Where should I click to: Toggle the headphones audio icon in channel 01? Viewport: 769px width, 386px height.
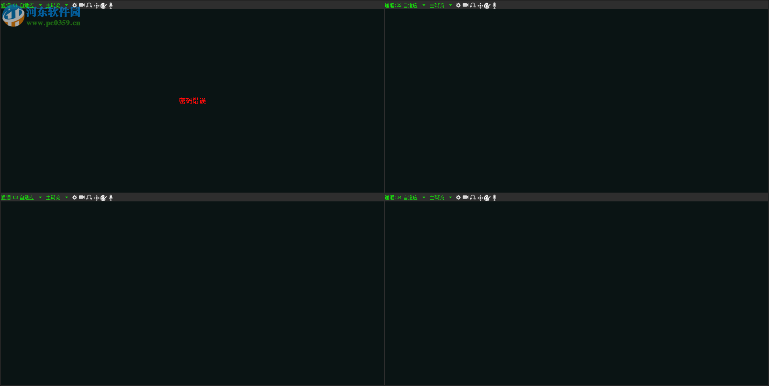[89, 6]
